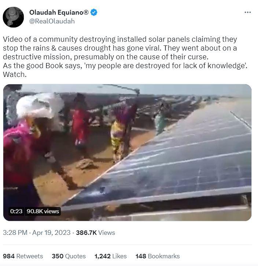
Task: Click the 148 Bookmarks count
Action: tap(158, 256)
